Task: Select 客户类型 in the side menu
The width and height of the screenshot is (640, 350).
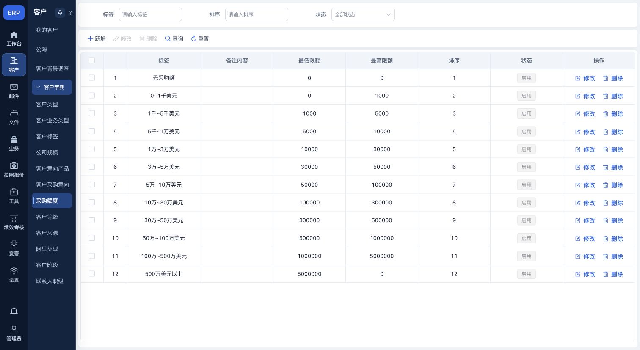Action: click(x=47, y=104)
